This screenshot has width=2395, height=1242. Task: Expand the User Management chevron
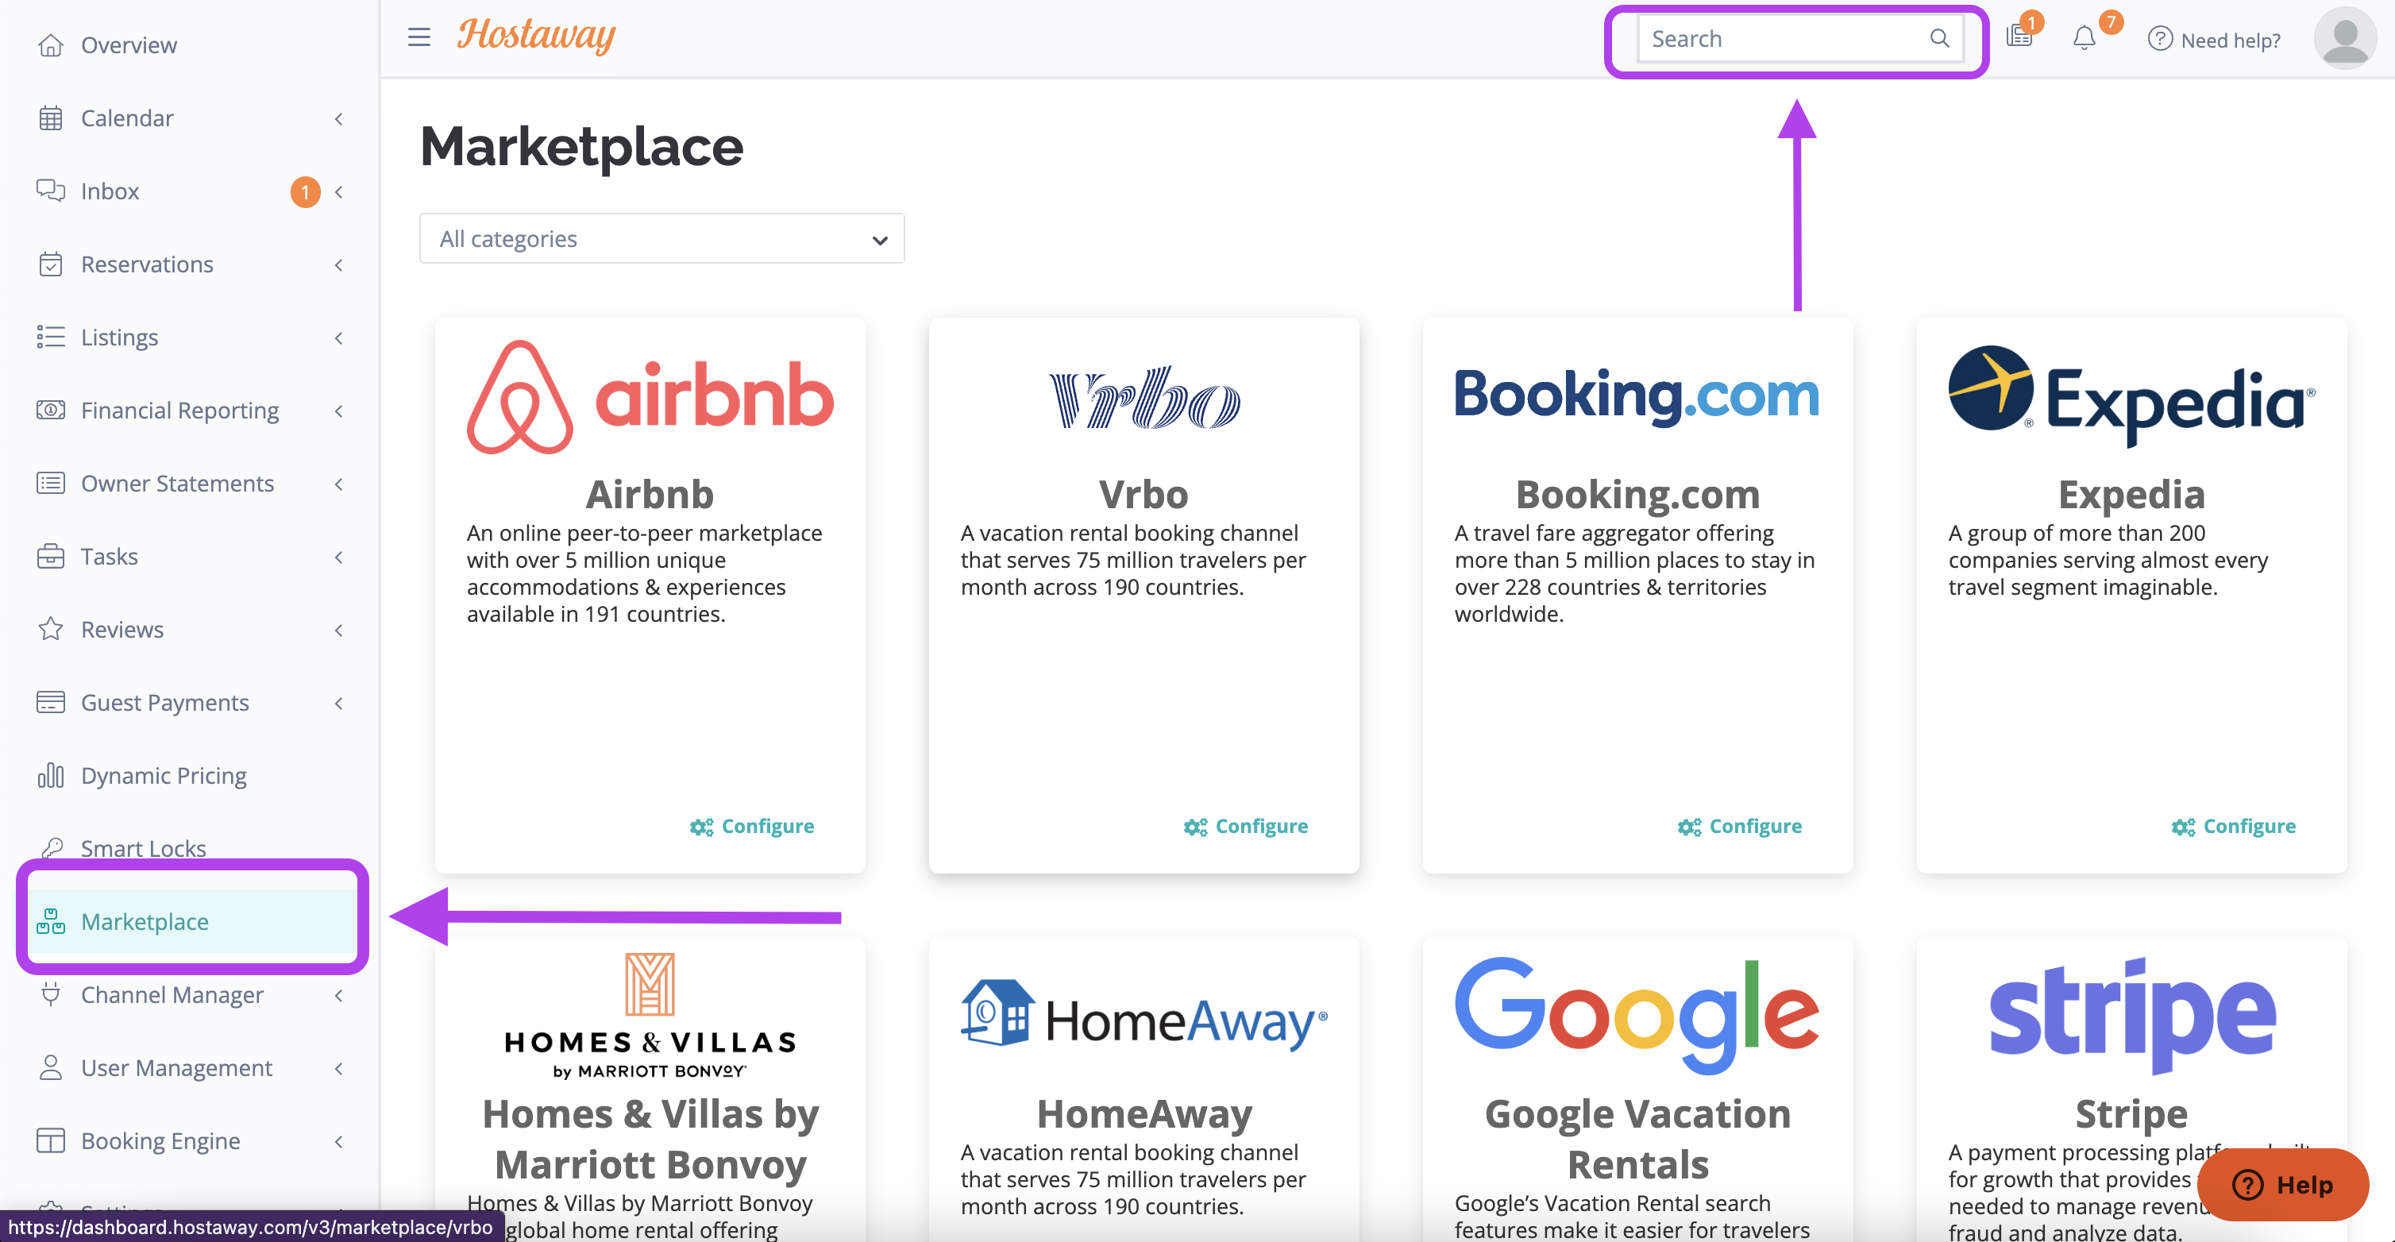coord(338,1068)
